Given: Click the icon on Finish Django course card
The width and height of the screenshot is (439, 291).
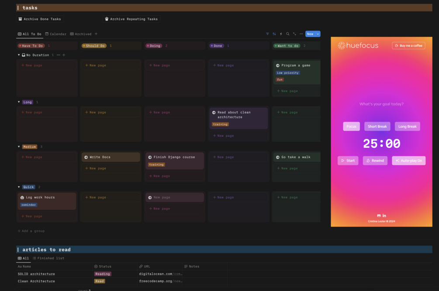Looking at the screenshot, I should [x=150, y=157].
